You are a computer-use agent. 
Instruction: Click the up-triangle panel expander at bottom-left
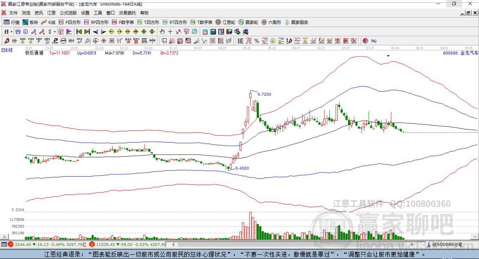point(4,237)
